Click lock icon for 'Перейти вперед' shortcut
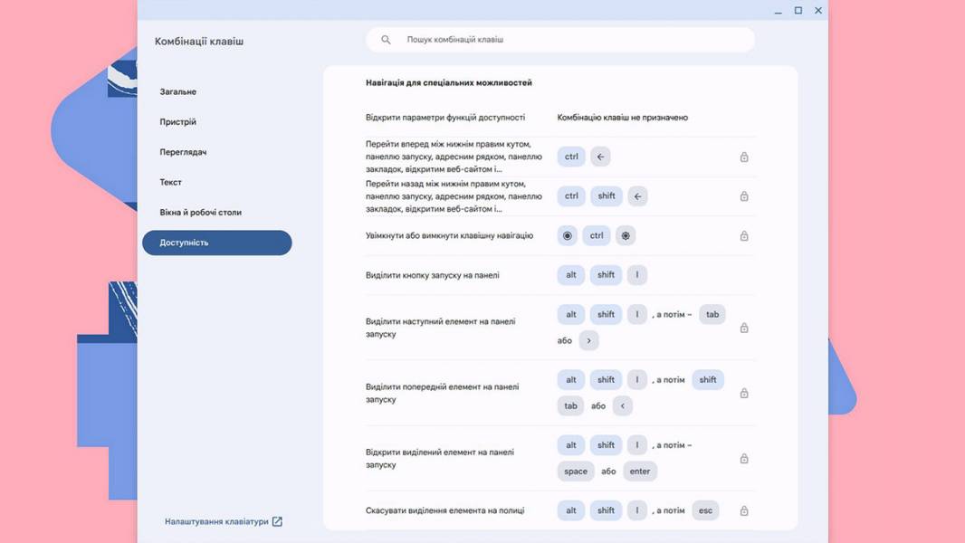 [x=744, y=157]
